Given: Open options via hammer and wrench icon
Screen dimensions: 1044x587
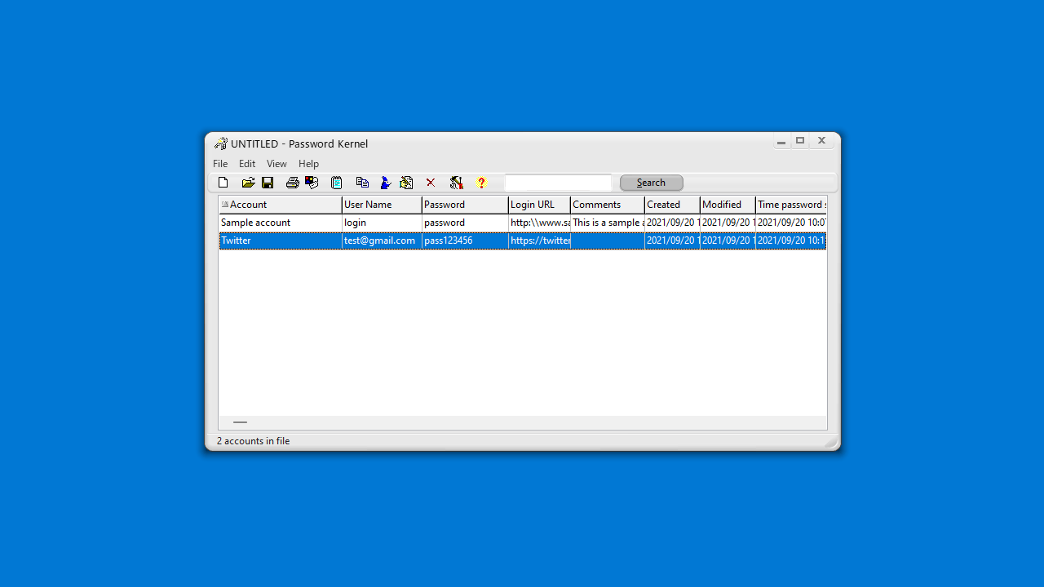Looking at the screenshot, I should [457, 183].
